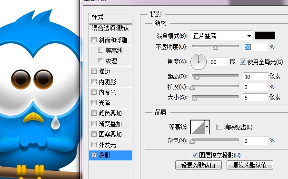This screenshot has height=179, width=288.
Task: Select 混合选项:默认 in the styles list
Action: pos(110,30)
